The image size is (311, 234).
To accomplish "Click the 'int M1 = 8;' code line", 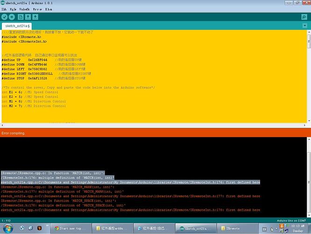I will 34,101.
